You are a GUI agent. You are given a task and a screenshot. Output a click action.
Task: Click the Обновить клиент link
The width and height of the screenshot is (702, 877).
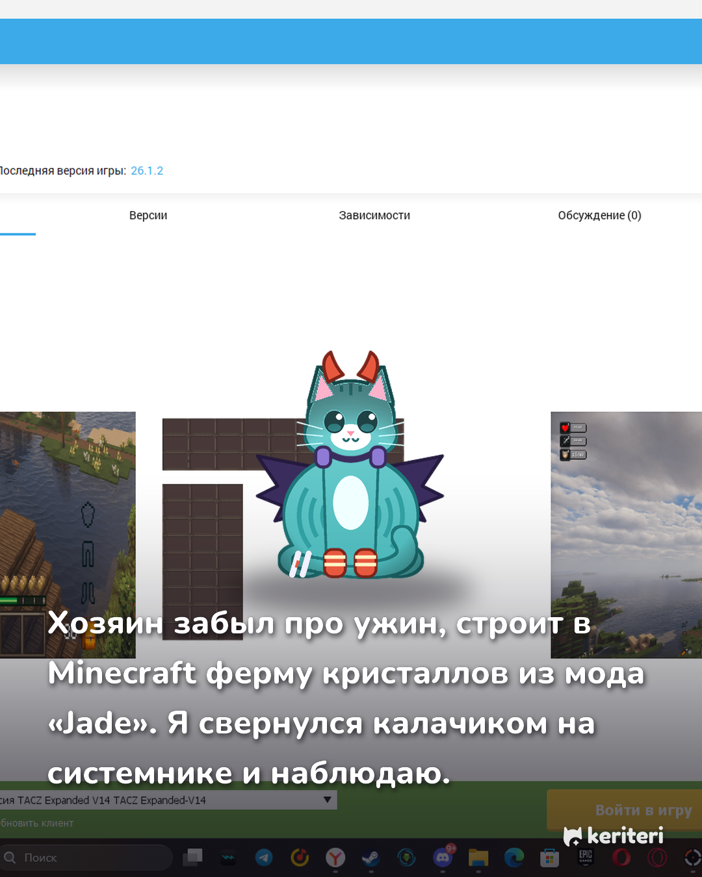pyautogui.click(x=37, y=823)
